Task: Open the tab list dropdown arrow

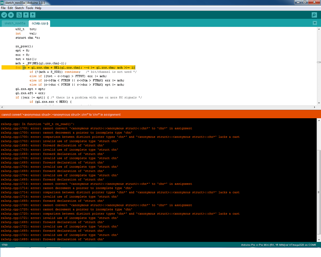Action: [315, 23]
